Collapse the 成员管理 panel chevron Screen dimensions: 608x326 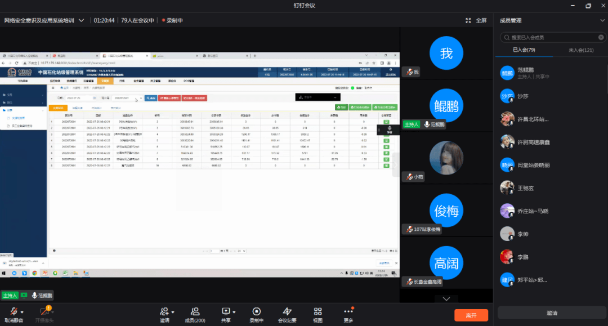602,20
